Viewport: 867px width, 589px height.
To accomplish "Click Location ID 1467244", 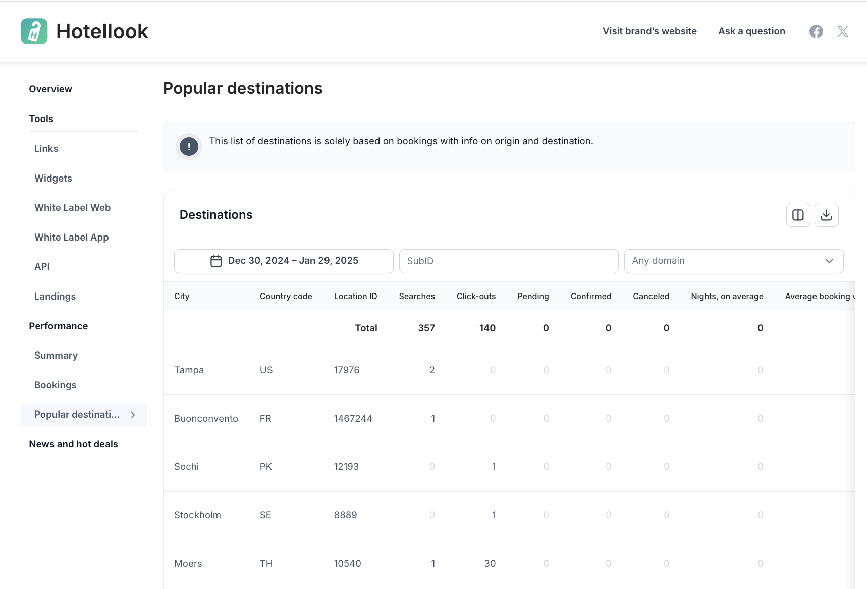I will [x=353, y=419].
